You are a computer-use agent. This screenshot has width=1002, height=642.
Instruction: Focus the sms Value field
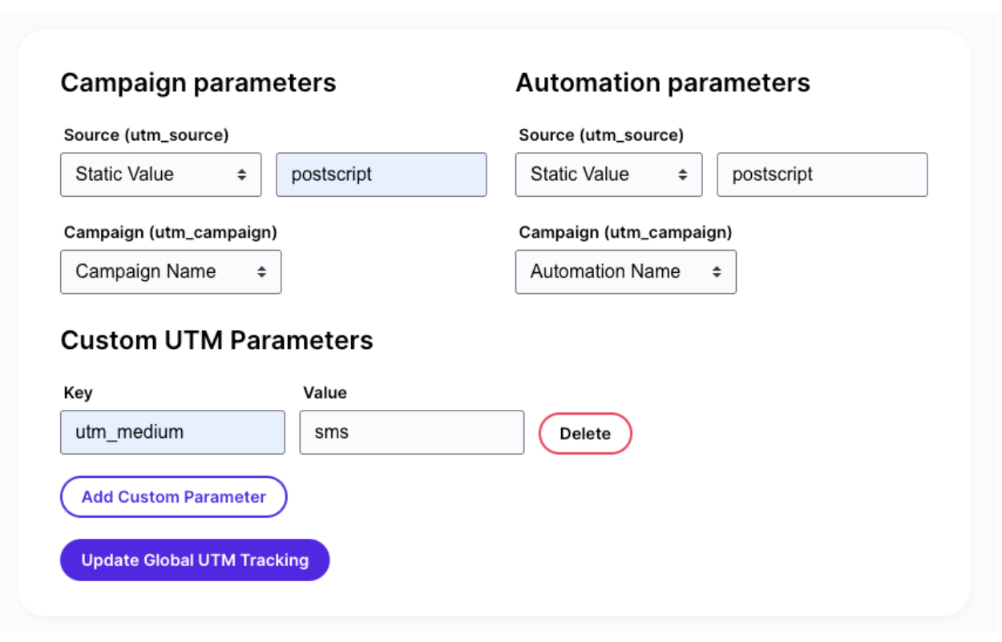(412, 432)
